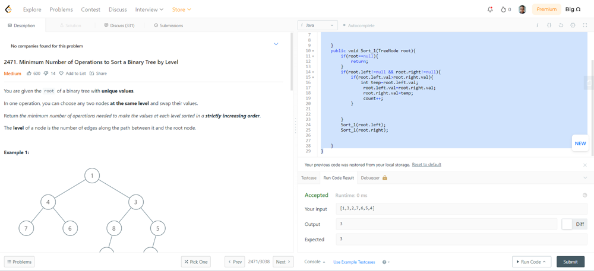Click the left panel vertical scrollbar
Image resolution: width=594 pixels, height=271 pixels.
pos(291,62)
